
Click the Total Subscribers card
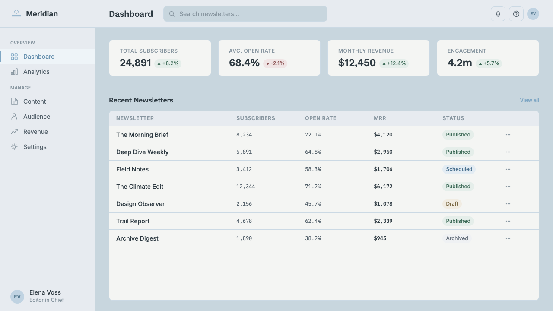click(160, 58)
